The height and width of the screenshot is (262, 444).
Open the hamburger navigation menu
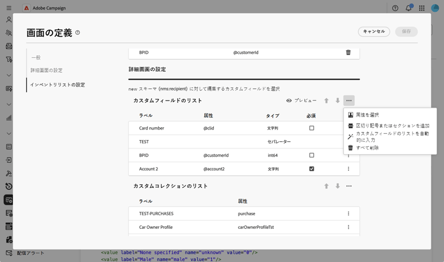[x=9, y=8]
